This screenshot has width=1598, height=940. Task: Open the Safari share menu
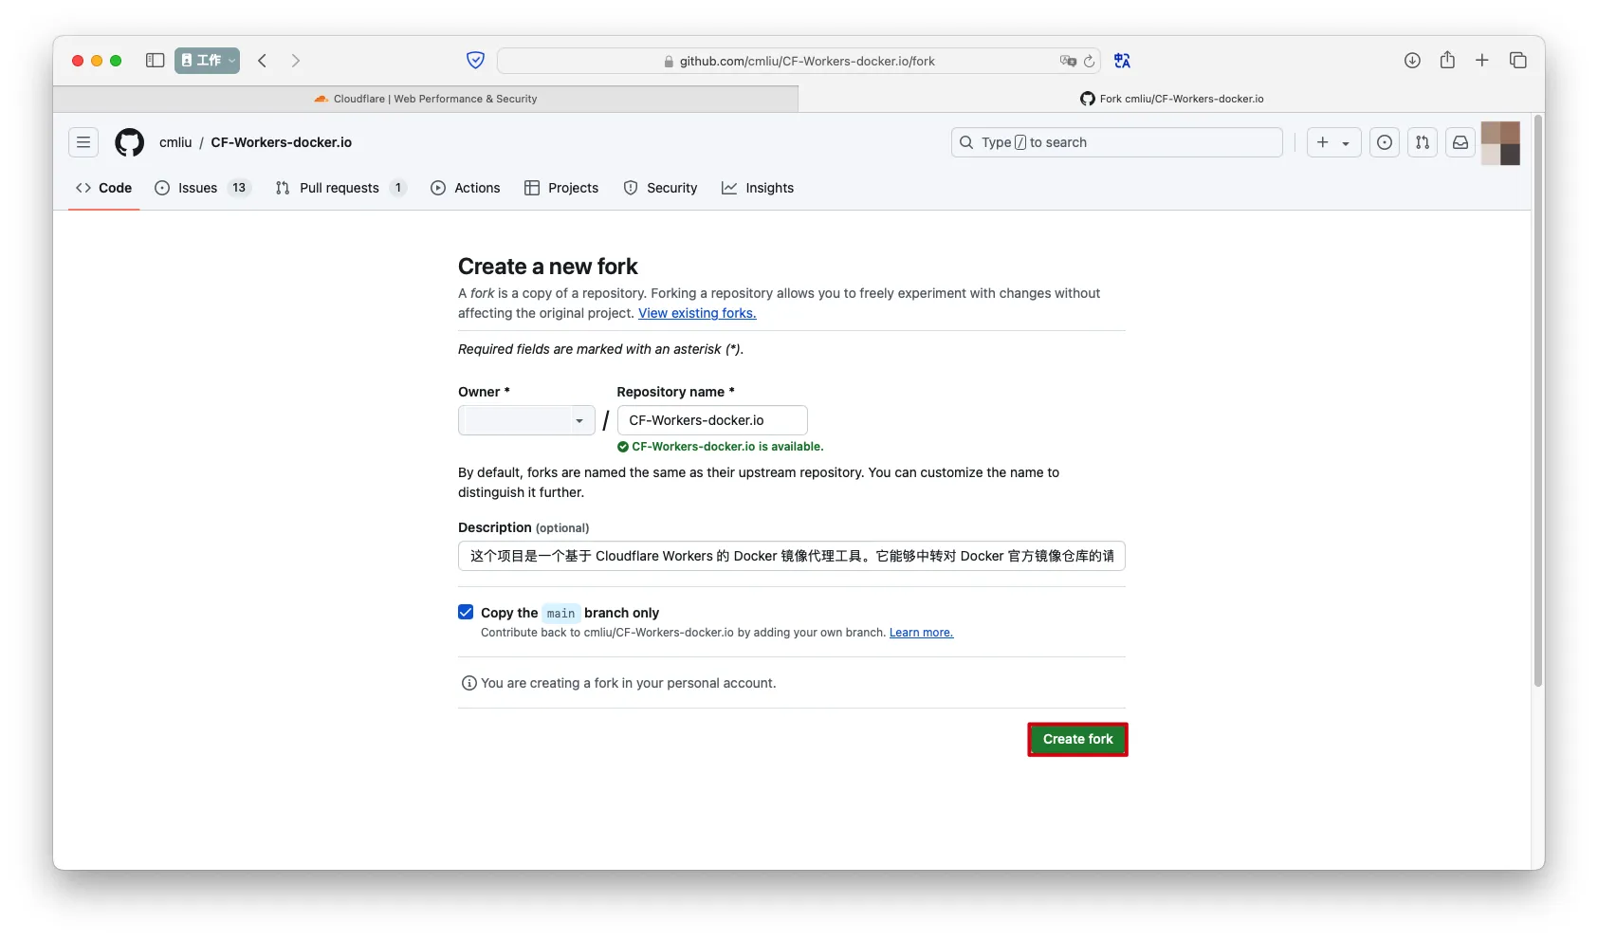tap(1447, 61)
